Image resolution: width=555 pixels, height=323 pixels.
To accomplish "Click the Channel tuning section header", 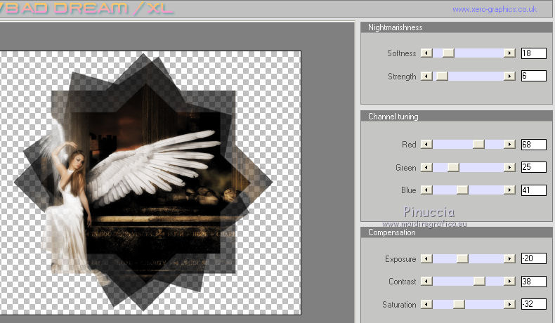I will 456,117.
